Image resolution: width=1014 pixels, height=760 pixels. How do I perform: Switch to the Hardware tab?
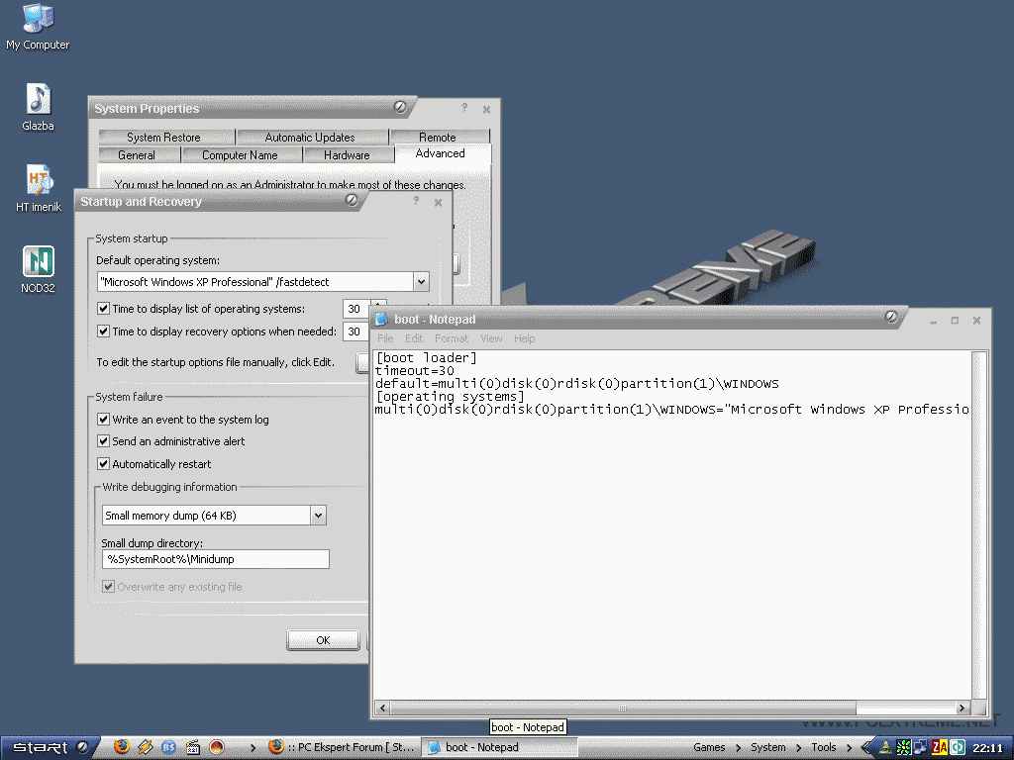click(348, 155)
